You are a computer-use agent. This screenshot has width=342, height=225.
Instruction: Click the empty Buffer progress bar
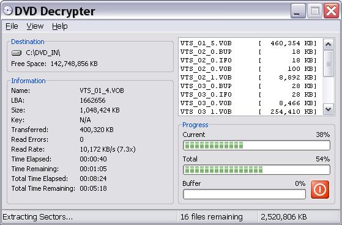coord(244,194)
